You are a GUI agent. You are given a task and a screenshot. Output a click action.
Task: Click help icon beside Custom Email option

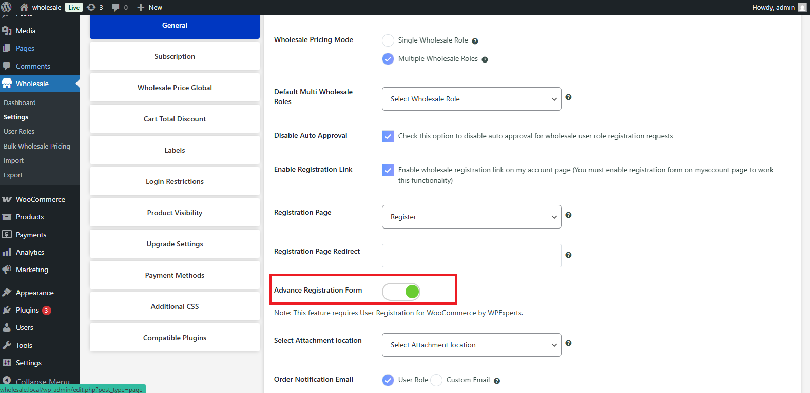pos(496,381)
